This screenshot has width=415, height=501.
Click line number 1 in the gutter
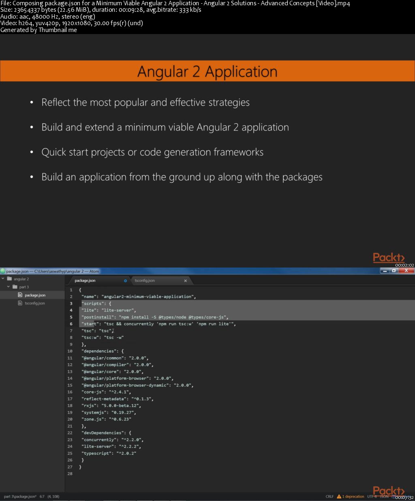pyautogui.click(x=71, y=290)
